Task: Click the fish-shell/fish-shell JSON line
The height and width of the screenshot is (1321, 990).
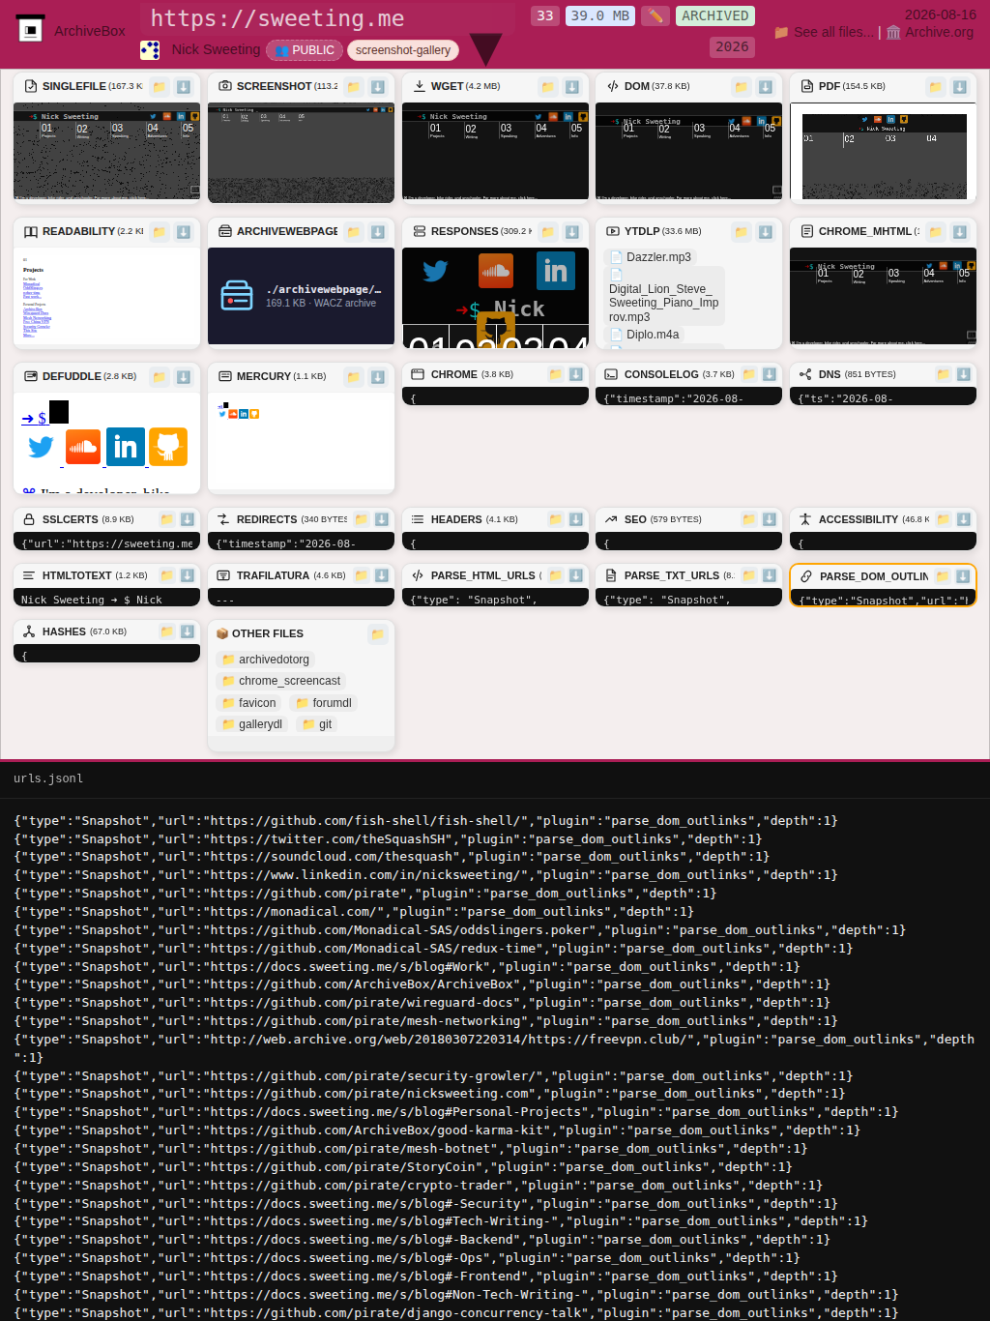Action: tap(425, 821)
